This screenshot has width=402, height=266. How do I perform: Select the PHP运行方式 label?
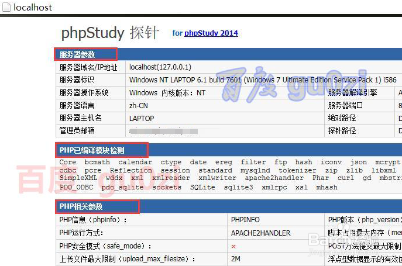pos(81,233)
